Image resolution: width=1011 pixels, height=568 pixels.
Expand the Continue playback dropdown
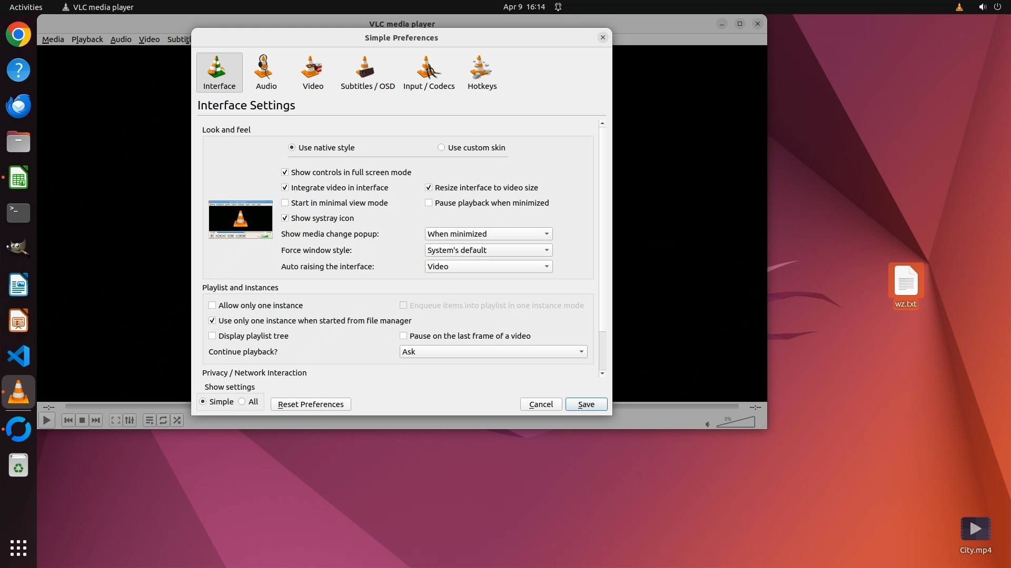pyautogui.click(x=493, y=352)
